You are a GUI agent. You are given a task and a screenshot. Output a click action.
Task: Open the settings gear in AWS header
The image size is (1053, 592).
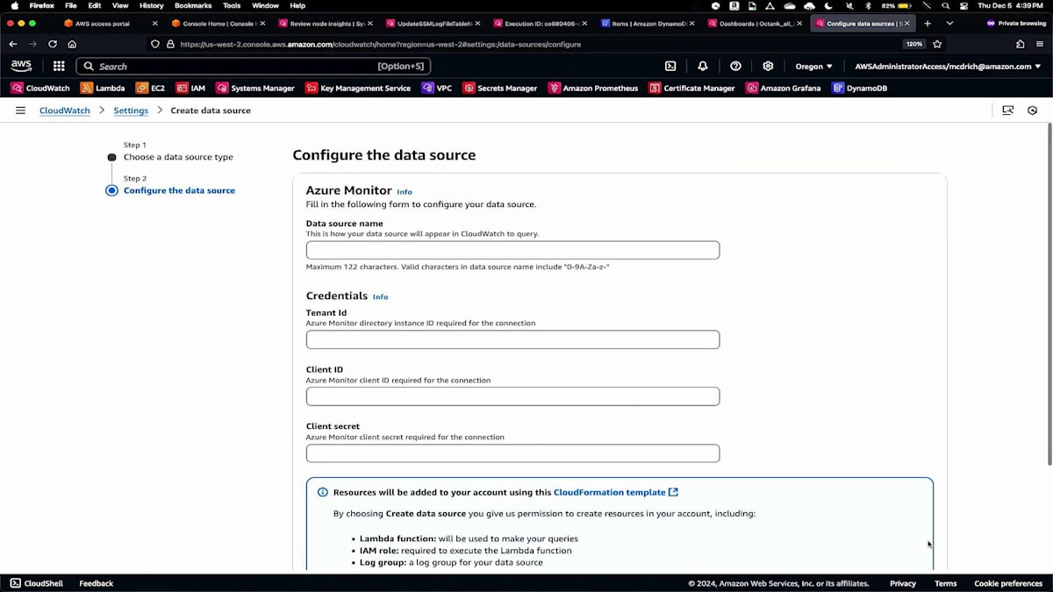coord(768,66)
